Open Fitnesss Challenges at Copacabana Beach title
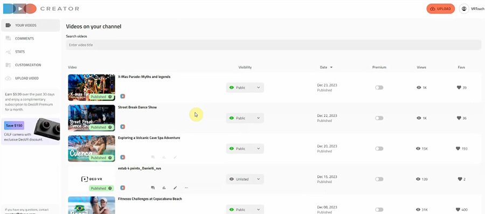The image size is (485, 214). [150, 199]
